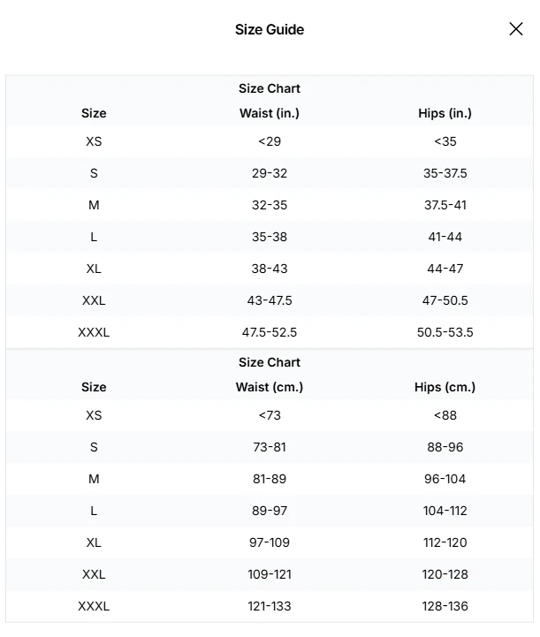The height and width of the screenshot is (637, 540).
Task: Select the 88-96 hips centimeters cell
Action: coord(445,447)
